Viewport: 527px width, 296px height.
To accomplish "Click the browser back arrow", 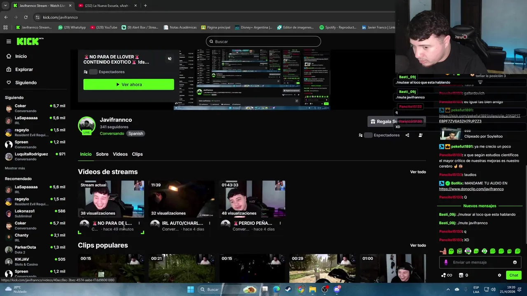I will [x=6, y=17].
